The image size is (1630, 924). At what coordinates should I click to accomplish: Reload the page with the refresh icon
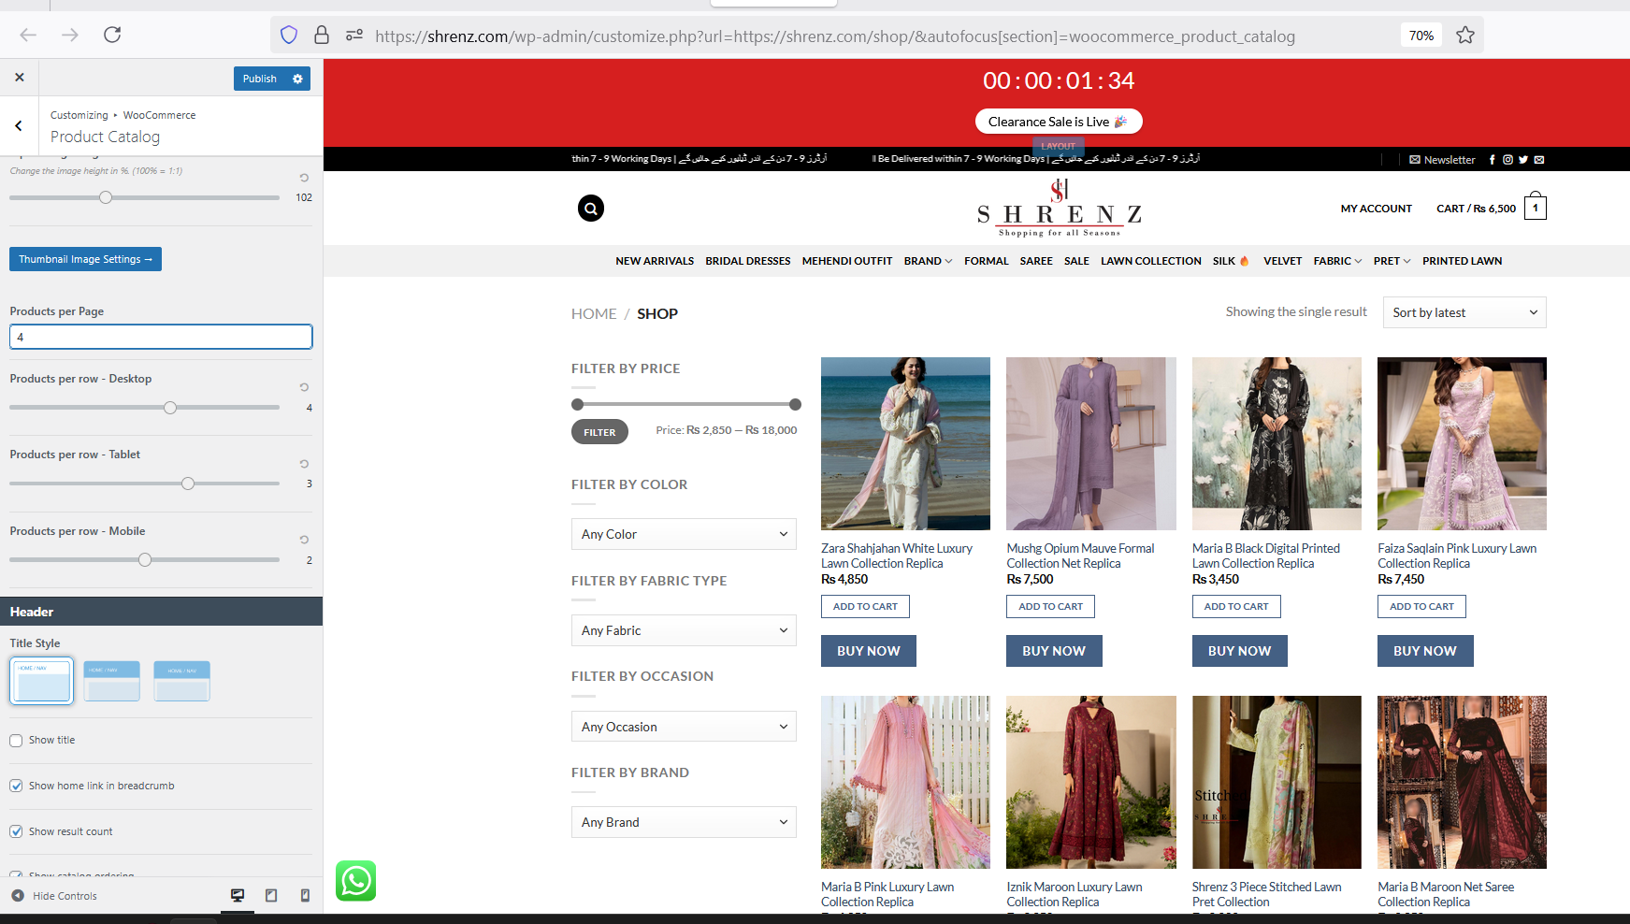click(112, 36)
